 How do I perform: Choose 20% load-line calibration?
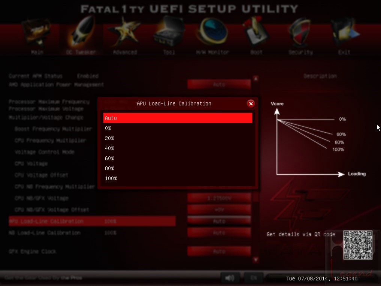[x=178, y=138]
